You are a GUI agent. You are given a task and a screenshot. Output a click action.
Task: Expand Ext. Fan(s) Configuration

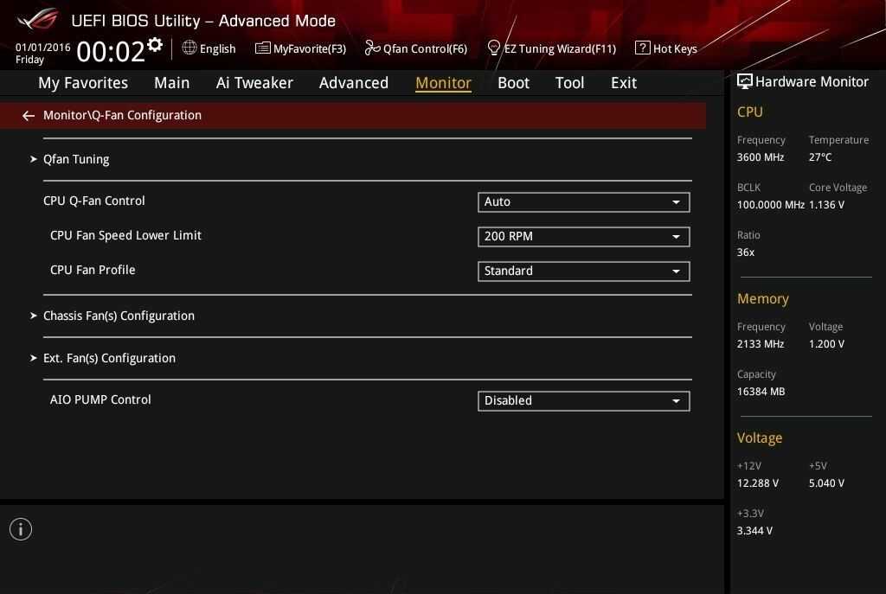coord(109,358)
